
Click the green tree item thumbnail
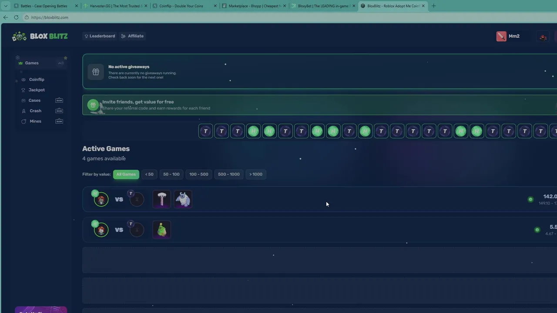click(161, 230)
